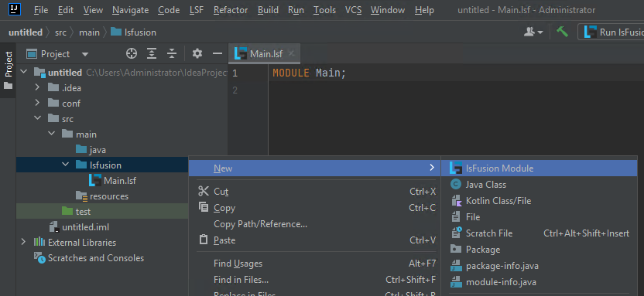Click the Run lsFusion configuration button
This screenshot has width=644, height=296.
[x=611, y=32]
